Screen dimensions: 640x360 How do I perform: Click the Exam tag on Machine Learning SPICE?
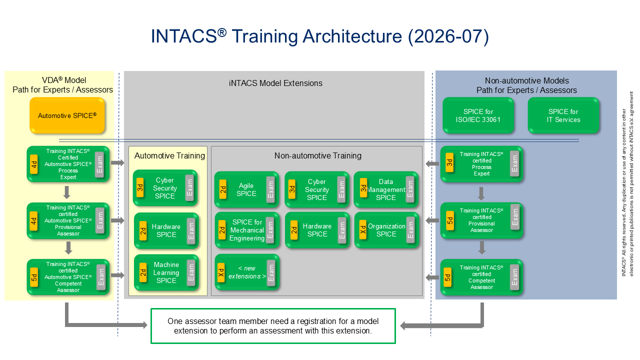[x=191, y=272]
